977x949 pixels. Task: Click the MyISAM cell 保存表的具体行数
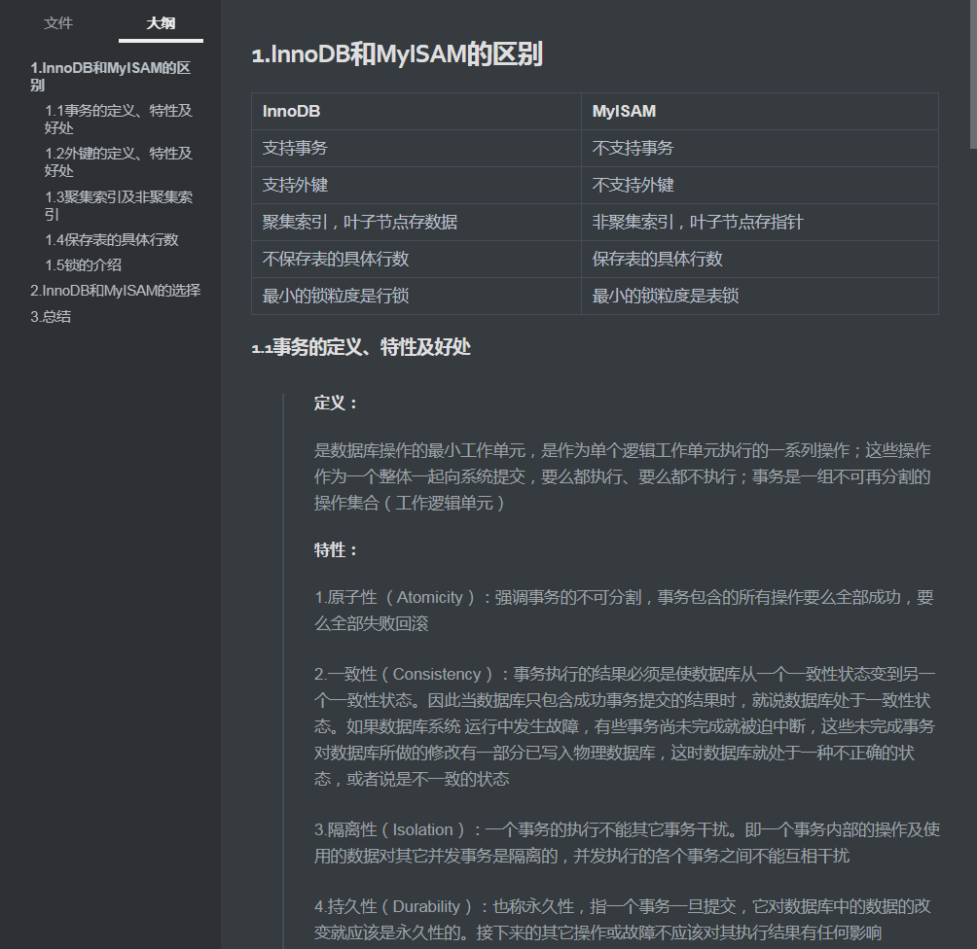pos(760,259)
